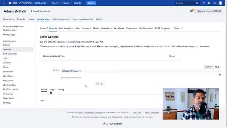Open the Projects admin tab
The image size is (227, 128).
21,19
